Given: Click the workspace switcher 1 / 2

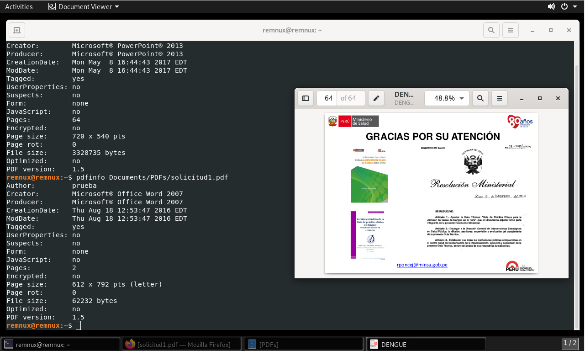Looking at the screenshot, I should [570, 343].
